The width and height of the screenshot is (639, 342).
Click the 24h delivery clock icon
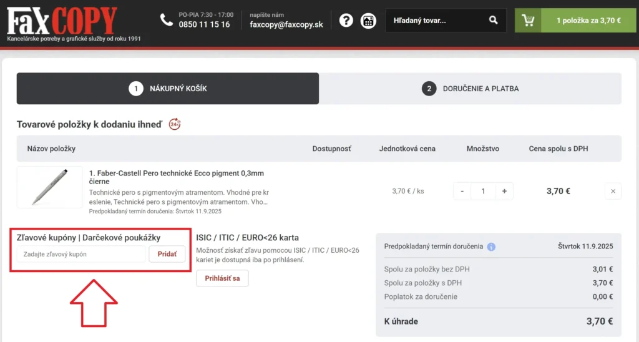click(x=175, y=124)
